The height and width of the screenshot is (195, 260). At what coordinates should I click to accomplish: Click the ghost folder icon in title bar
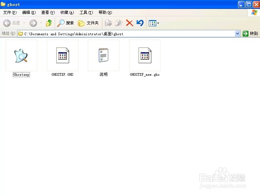tap(3, 4)
